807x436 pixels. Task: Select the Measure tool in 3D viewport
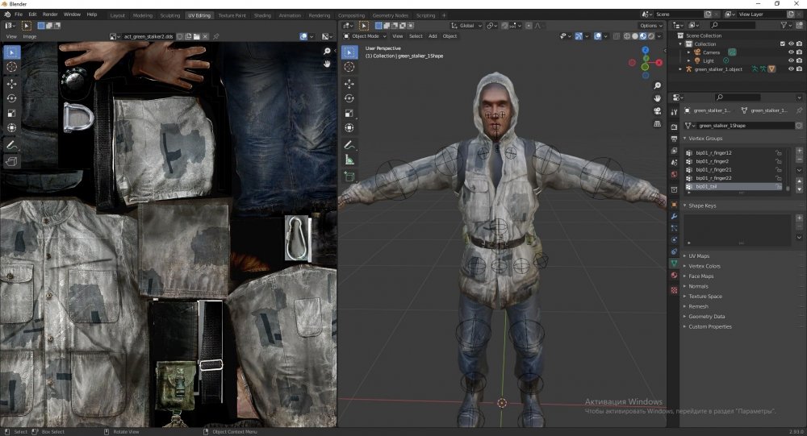click(349, 160)
